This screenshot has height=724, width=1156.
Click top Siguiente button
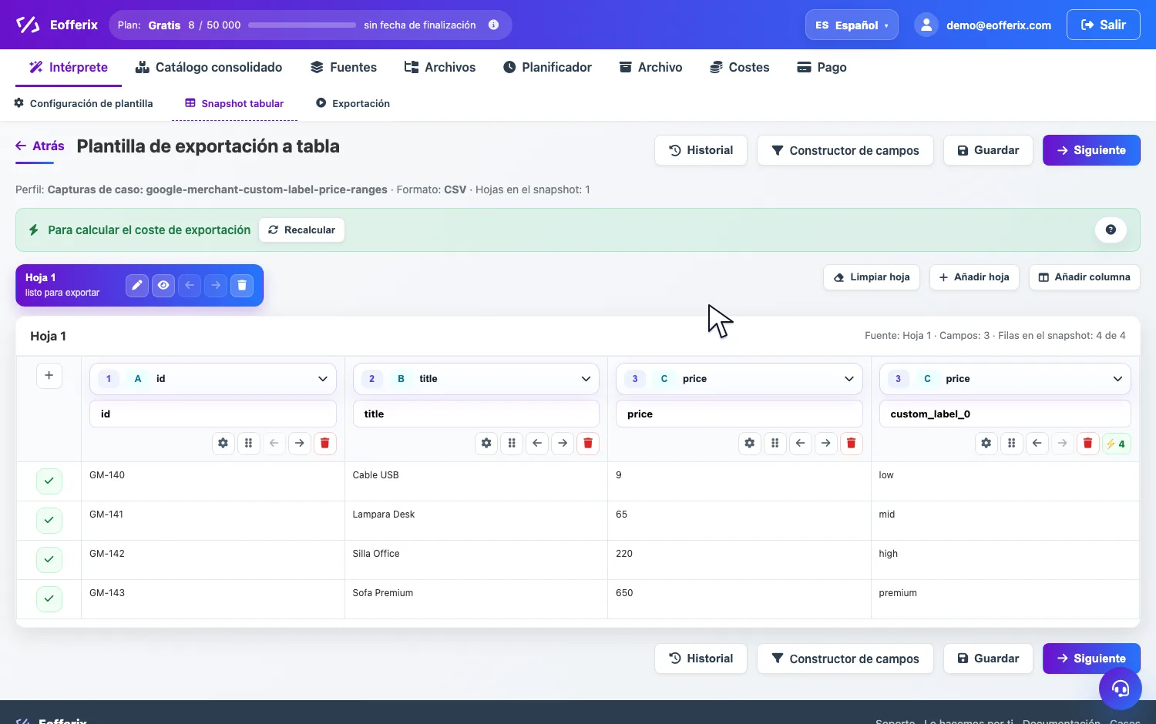tap(1091, 150)
